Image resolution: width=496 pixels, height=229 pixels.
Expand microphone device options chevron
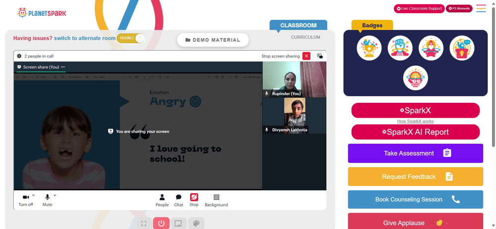pyautogui.click(x=55, y=195)
